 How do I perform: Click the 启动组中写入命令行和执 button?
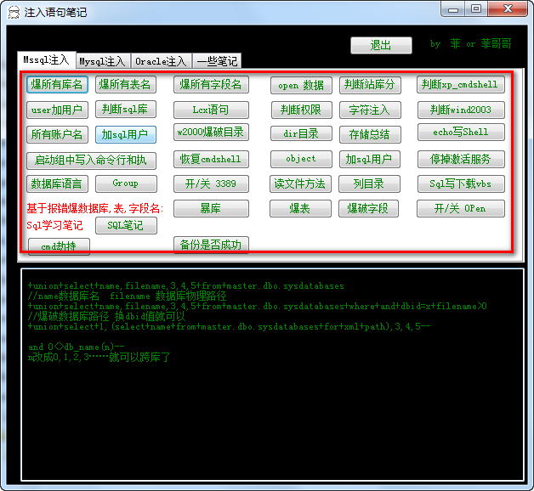click(91, 161)
